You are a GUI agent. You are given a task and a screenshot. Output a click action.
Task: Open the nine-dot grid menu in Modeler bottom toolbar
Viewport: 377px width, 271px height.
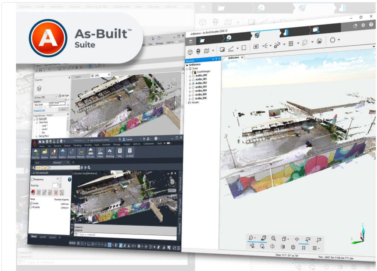tap(315, 248)
